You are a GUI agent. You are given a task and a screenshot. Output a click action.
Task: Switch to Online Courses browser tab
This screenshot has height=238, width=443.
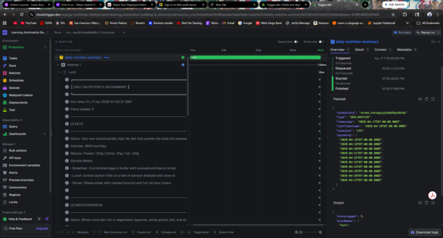pos(28,4)
